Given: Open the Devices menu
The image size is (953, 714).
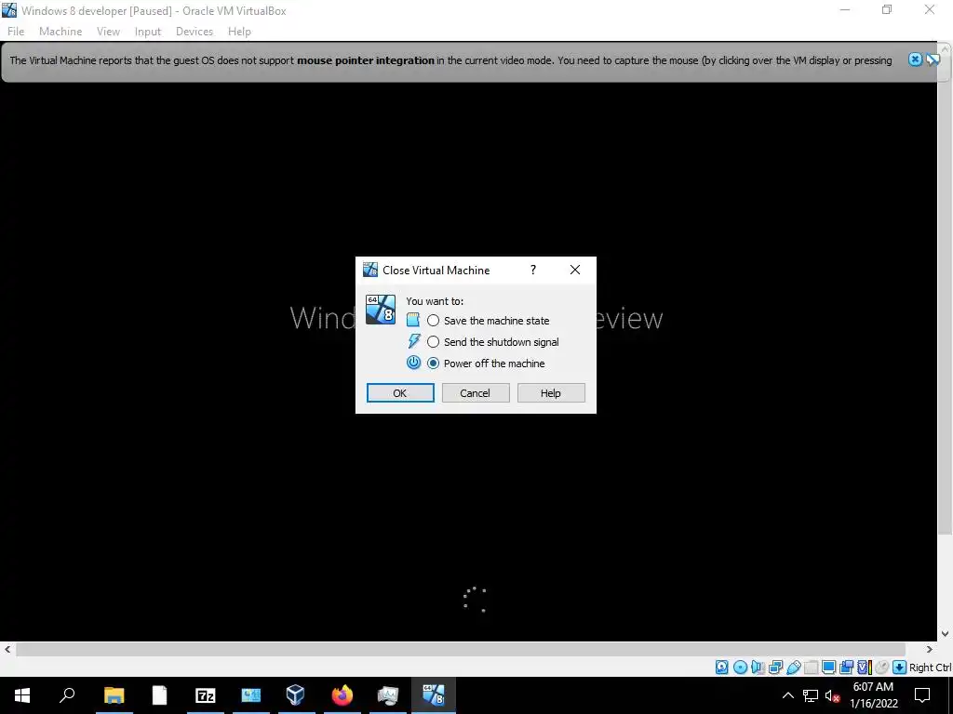Looking at the screenshot, I should click(195, 32).
